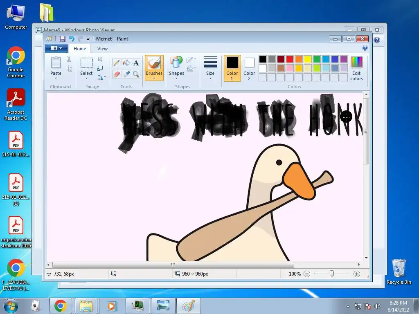The width and height of the screenshot is (419, 314).
Task: Select the Color picker eyedropper tool
Action: click(x=126, y=74)
